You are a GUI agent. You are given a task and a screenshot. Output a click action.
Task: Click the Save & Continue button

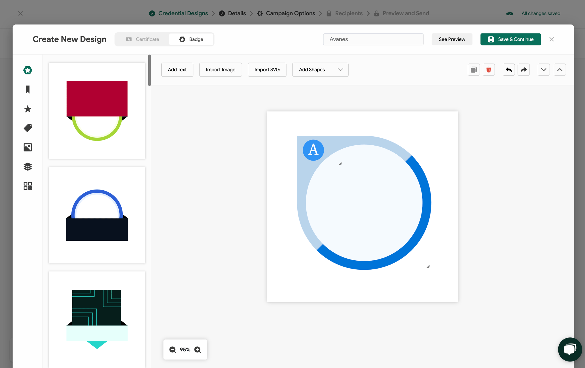510,39
